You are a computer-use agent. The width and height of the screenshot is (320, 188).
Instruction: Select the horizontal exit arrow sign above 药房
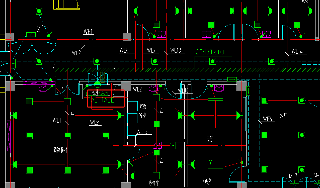pos(232,80)
